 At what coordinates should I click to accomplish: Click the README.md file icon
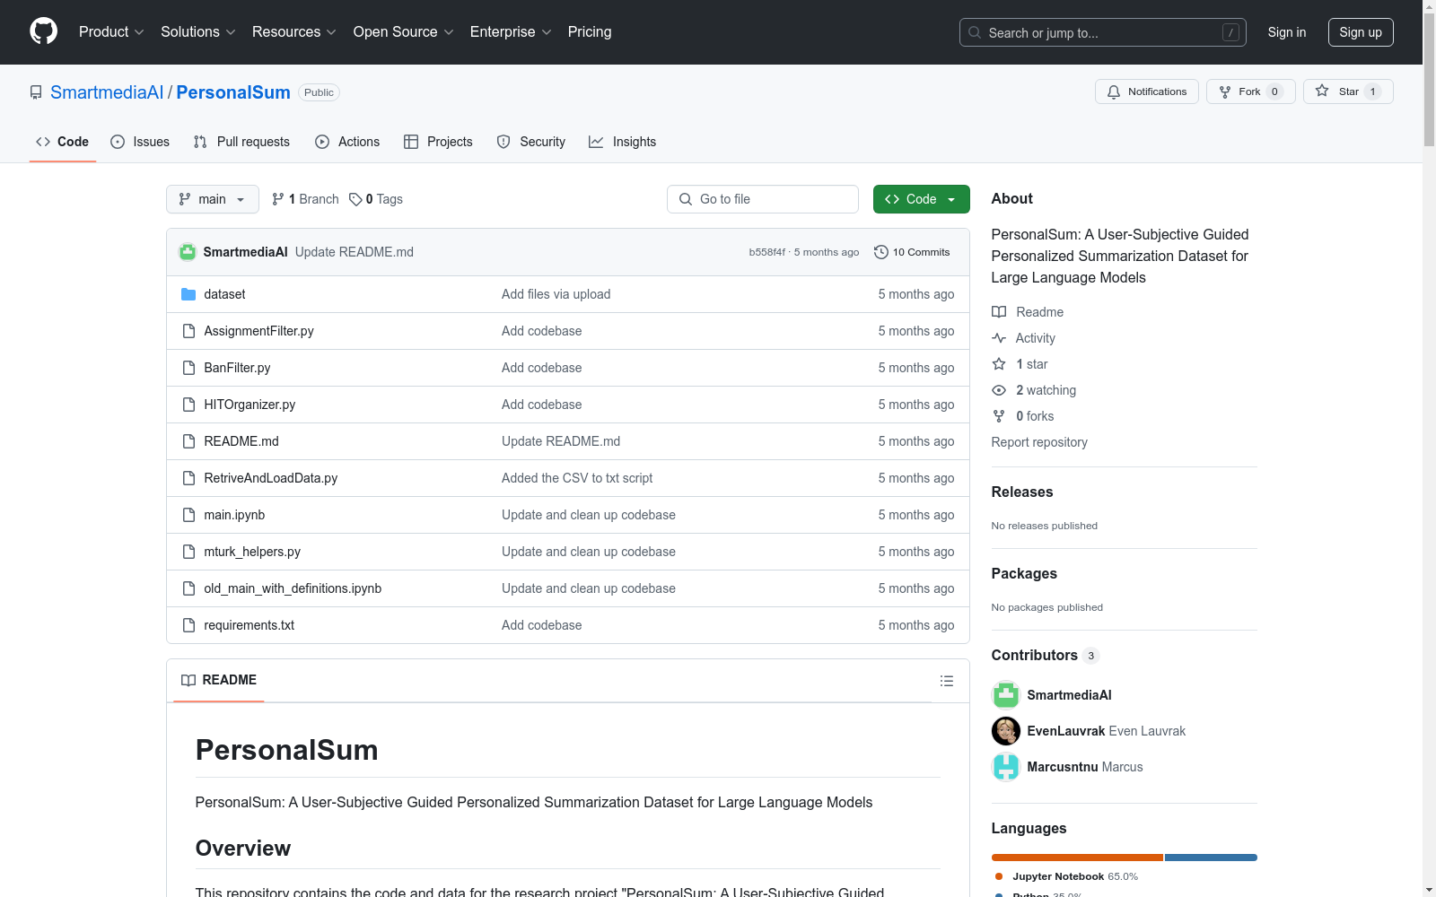click(x=188, y=441)
